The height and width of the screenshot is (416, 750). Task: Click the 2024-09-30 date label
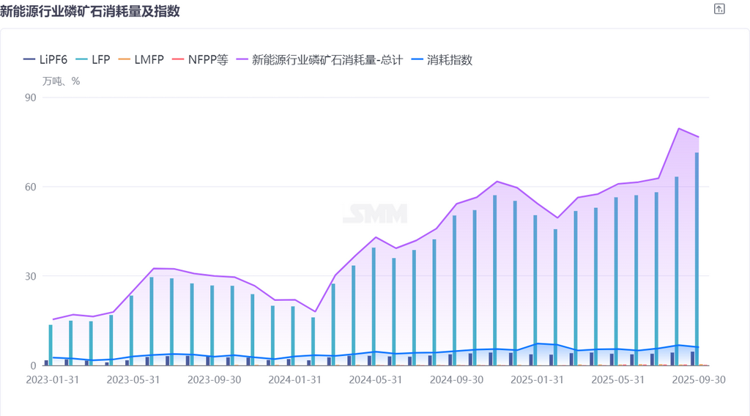tap(456, 380)
